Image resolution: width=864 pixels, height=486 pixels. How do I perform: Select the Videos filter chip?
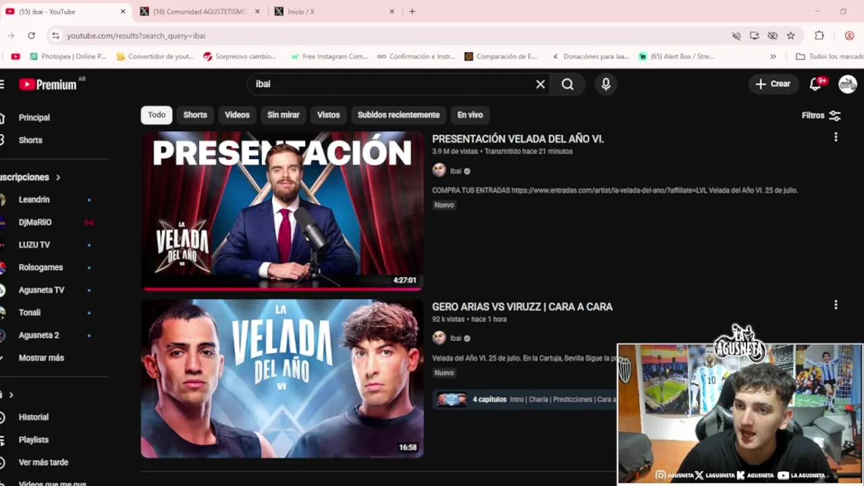tap(237, 115)
